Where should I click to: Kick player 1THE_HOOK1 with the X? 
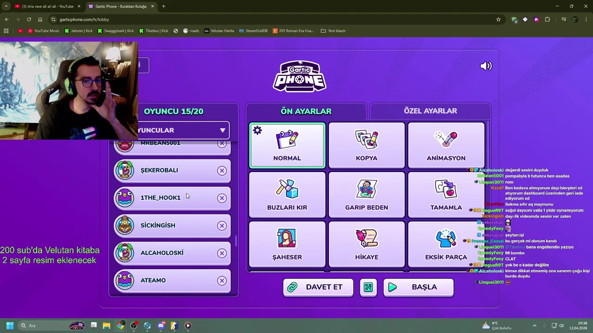point(222,198)
